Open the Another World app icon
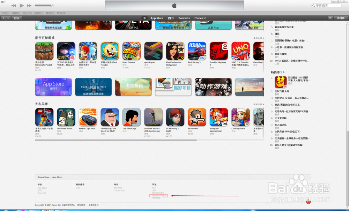Image resolution: width=349 pixels, height=211 pixels. (153, 117)
